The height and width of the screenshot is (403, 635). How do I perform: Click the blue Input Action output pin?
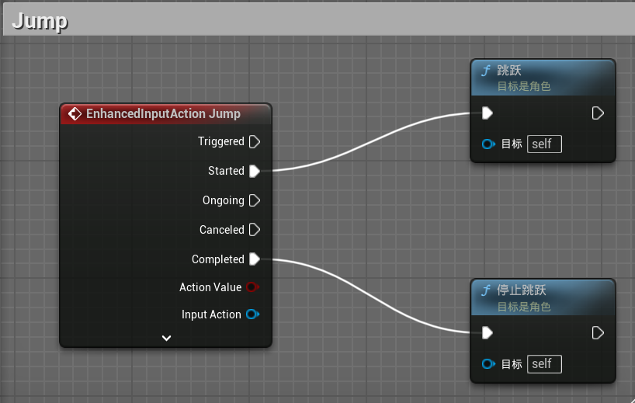pyautogui.click(x=252, y=314)
